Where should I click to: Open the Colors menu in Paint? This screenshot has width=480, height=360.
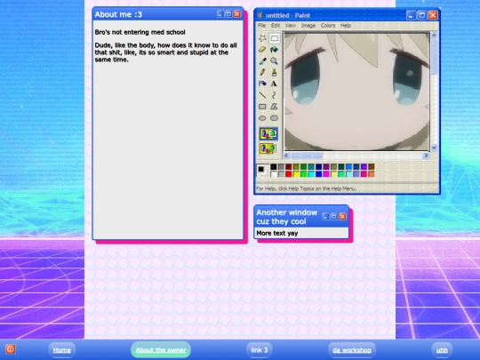click(328, 26)
